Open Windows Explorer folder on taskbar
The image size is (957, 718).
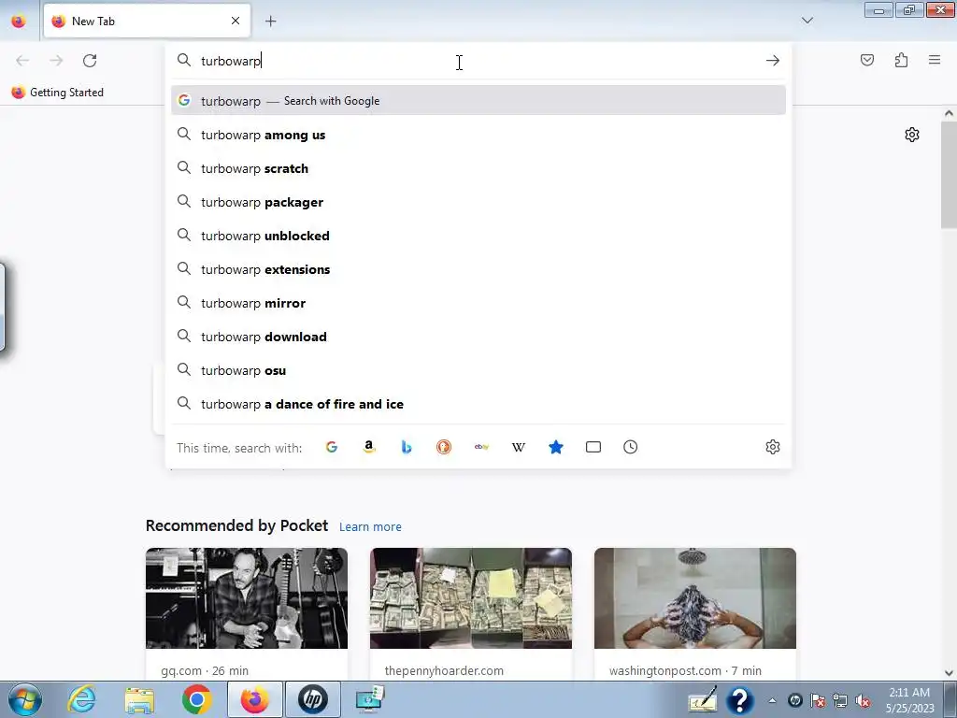139,699
